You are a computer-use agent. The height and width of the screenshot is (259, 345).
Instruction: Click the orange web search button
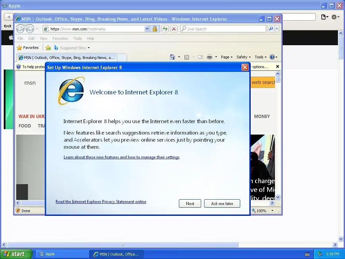click(x=263, y=82)
